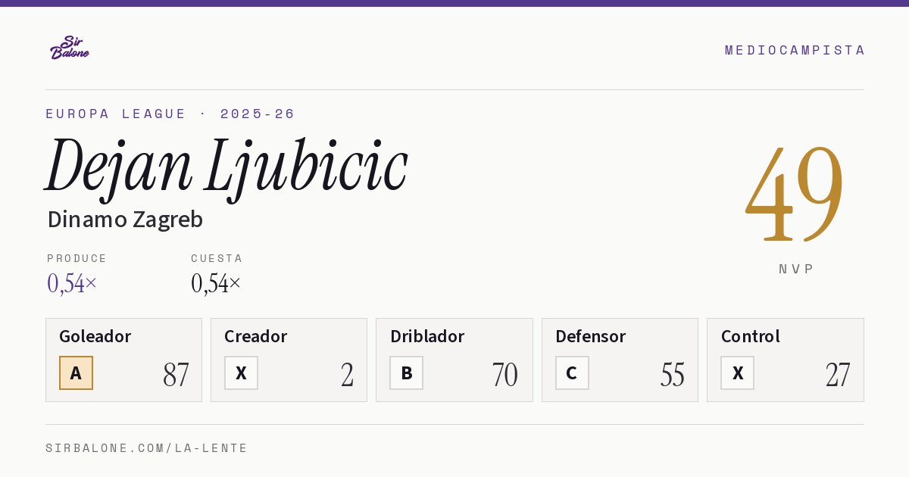Open the sirbalone.com/la-lente link
The height and width of the screenshot is (477, 909).
click(147, 448)
